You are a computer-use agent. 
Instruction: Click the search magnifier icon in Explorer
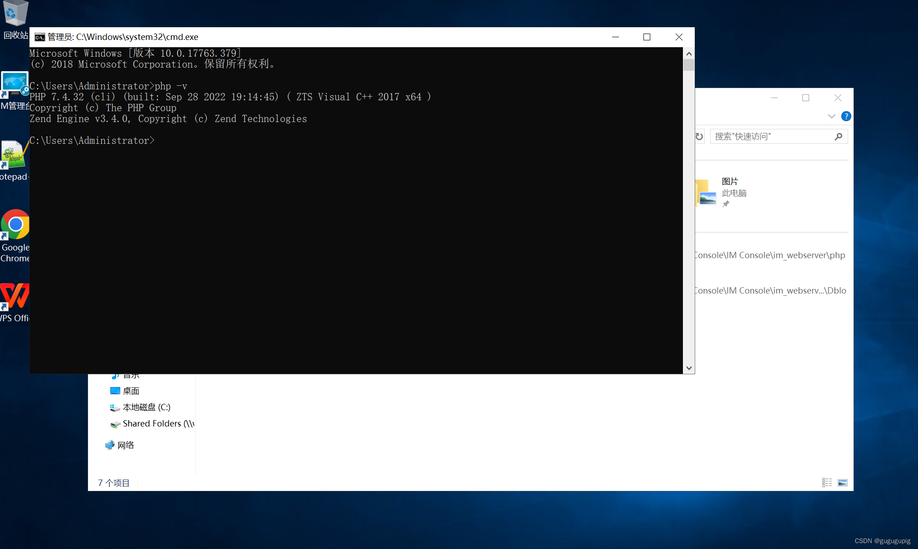838,137
